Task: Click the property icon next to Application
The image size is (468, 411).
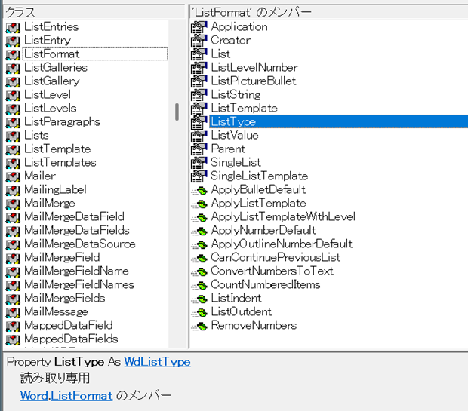Action: [199, 27]
